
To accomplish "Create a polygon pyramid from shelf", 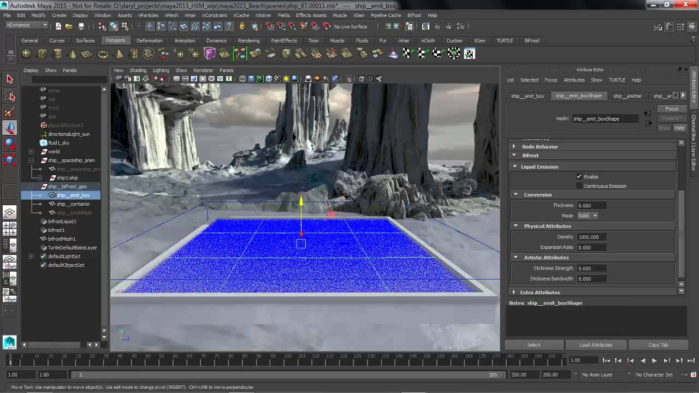I will [119, 53].
